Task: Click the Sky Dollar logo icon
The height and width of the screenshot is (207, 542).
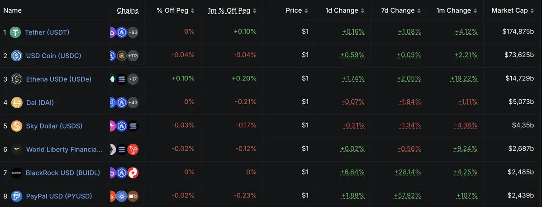Action: [17, 126]
